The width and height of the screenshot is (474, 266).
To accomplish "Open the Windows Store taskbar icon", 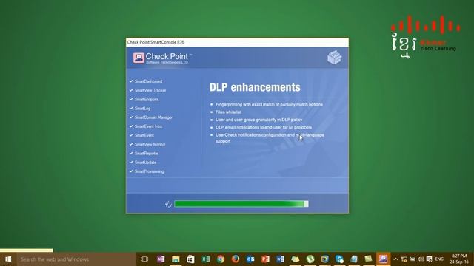I will click(x=190, y=259).
